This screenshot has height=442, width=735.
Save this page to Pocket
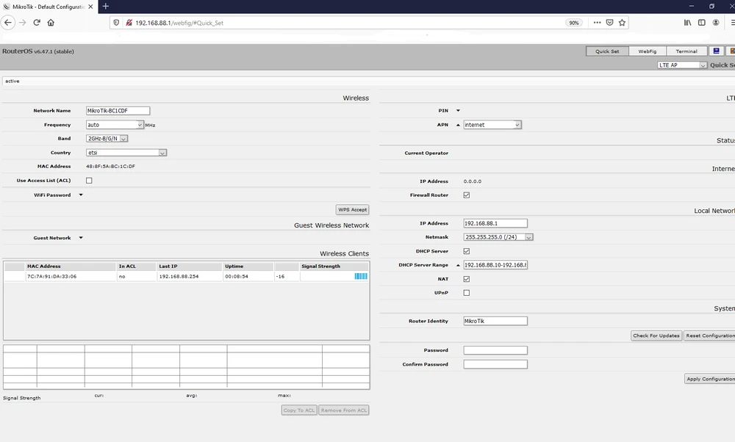[x=609, y=22]
